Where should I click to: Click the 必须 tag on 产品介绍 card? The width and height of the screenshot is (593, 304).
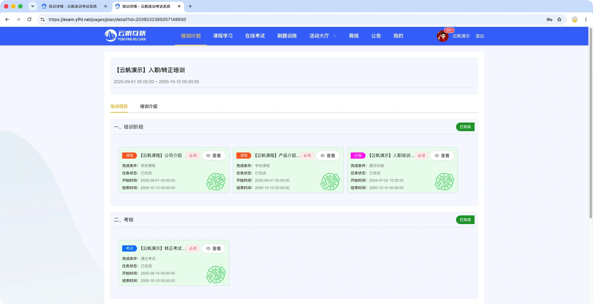pyautogui.click(x=307, y=156)
